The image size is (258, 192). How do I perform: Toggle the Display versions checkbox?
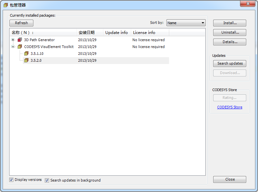11,180
